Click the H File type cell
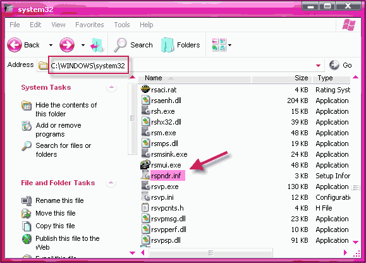This screenshot has height=263, width=366. [x=324, y=208]
